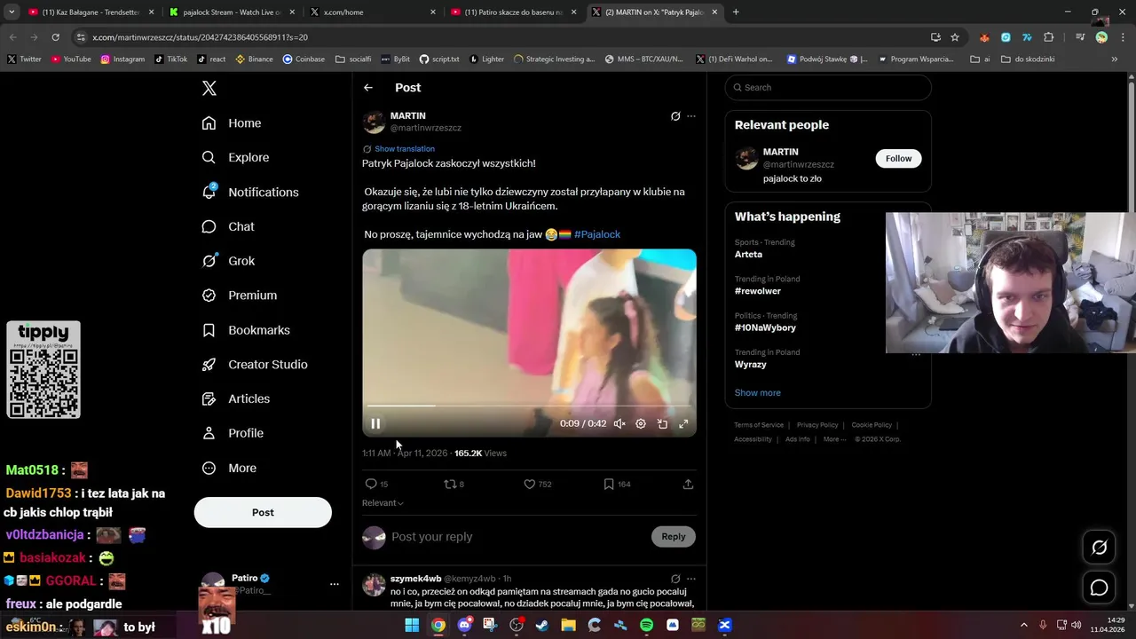Open Premium in the sidebar
The image size is (1136, 639).
click(240, 296)
